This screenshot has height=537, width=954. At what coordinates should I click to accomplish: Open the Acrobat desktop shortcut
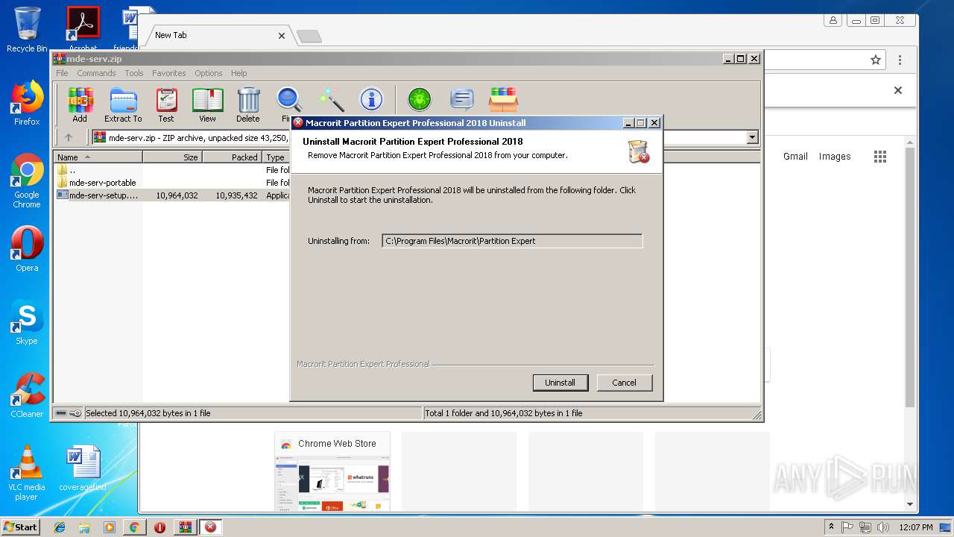[83, 30]
